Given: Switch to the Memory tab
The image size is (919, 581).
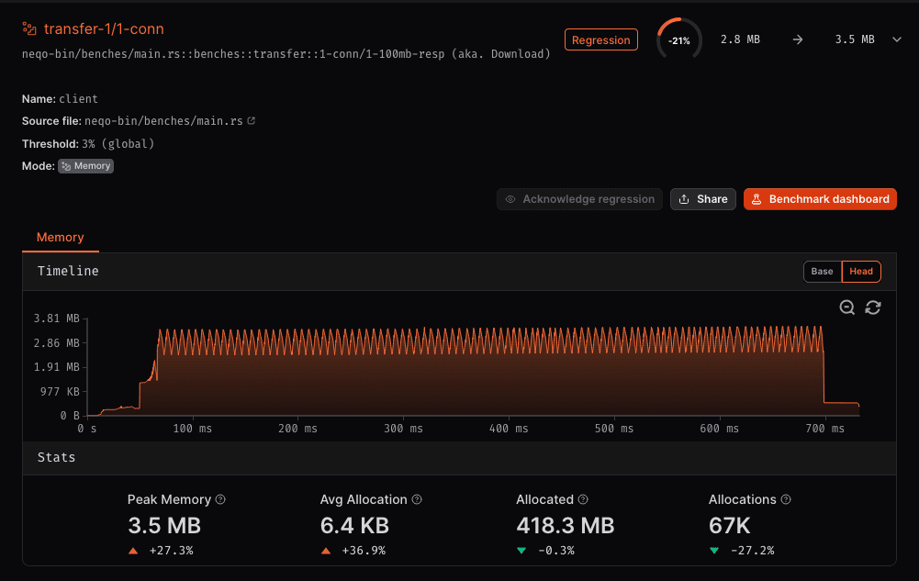Looking at the screenshot, I should (x=60, y=237).
